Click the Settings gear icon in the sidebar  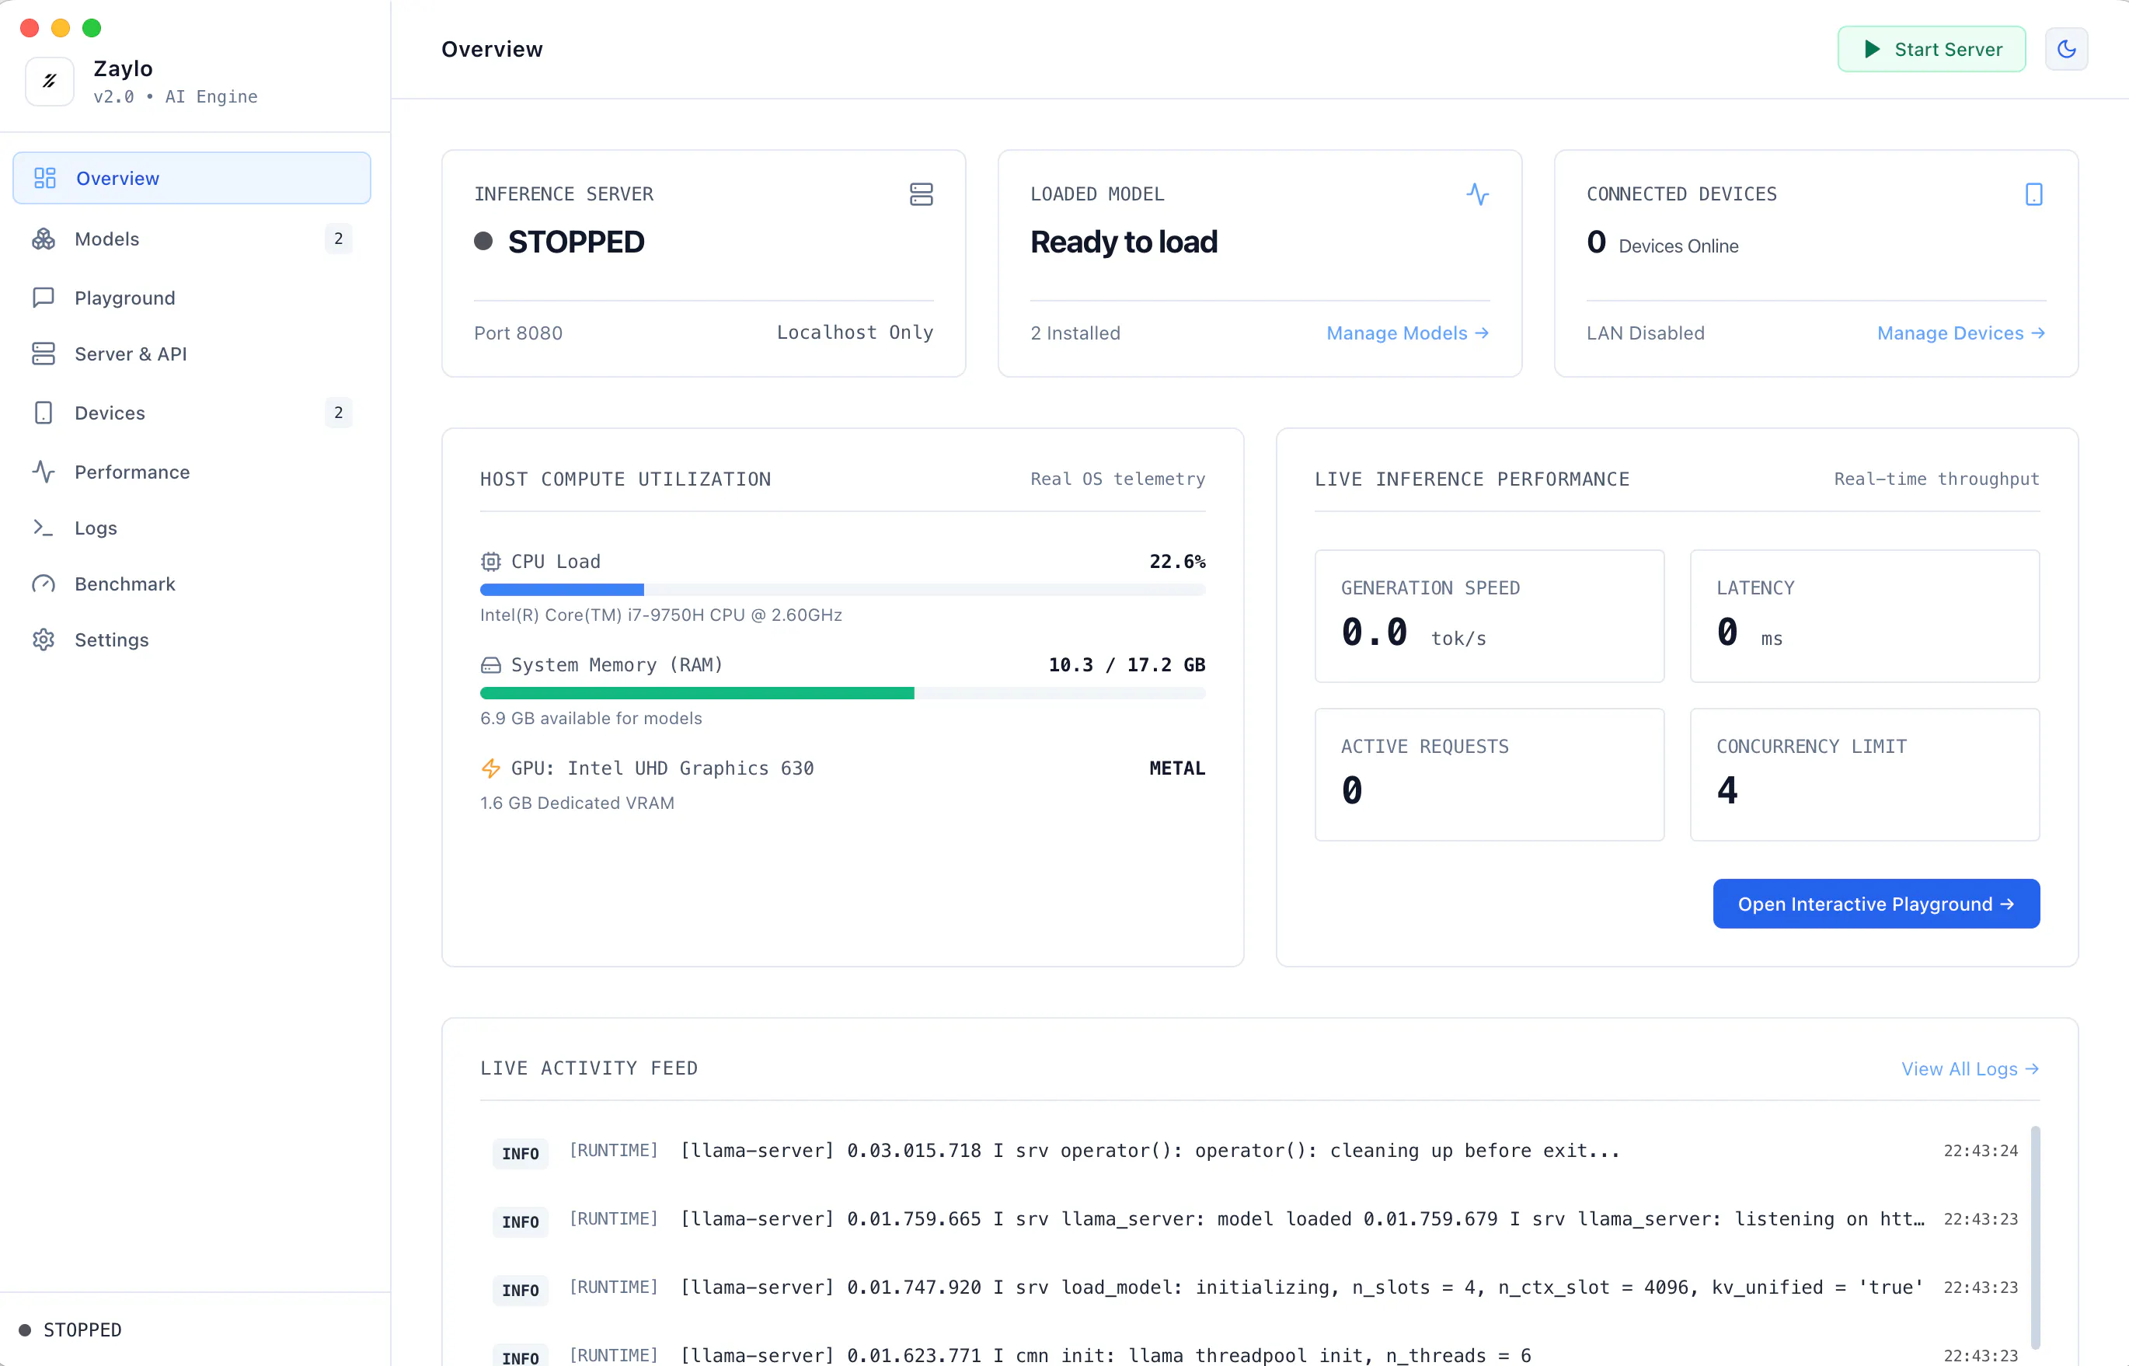[x=44, y=639]
